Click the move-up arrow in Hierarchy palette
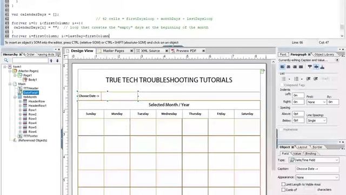The width and height of the screenshot is (346, 195). point(51,60)
